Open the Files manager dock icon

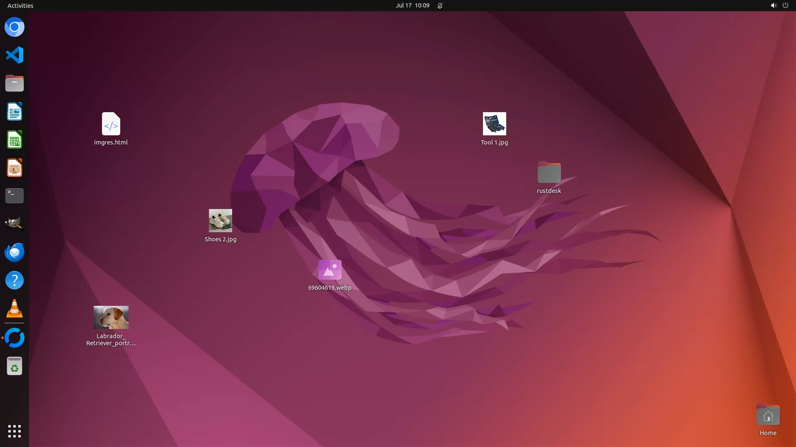tap(15, 83)
